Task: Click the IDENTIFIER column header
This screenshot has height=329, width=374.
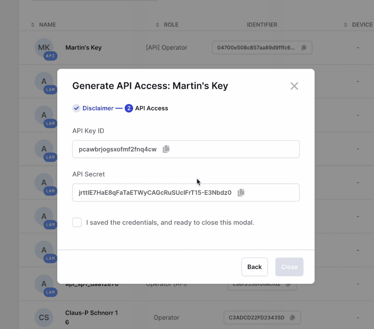Action: point(262,25)
